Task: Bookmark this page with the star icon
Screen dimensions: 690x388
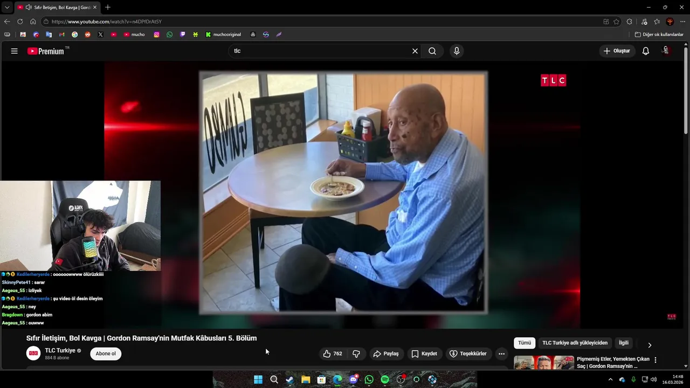Action: pos(616,22)
